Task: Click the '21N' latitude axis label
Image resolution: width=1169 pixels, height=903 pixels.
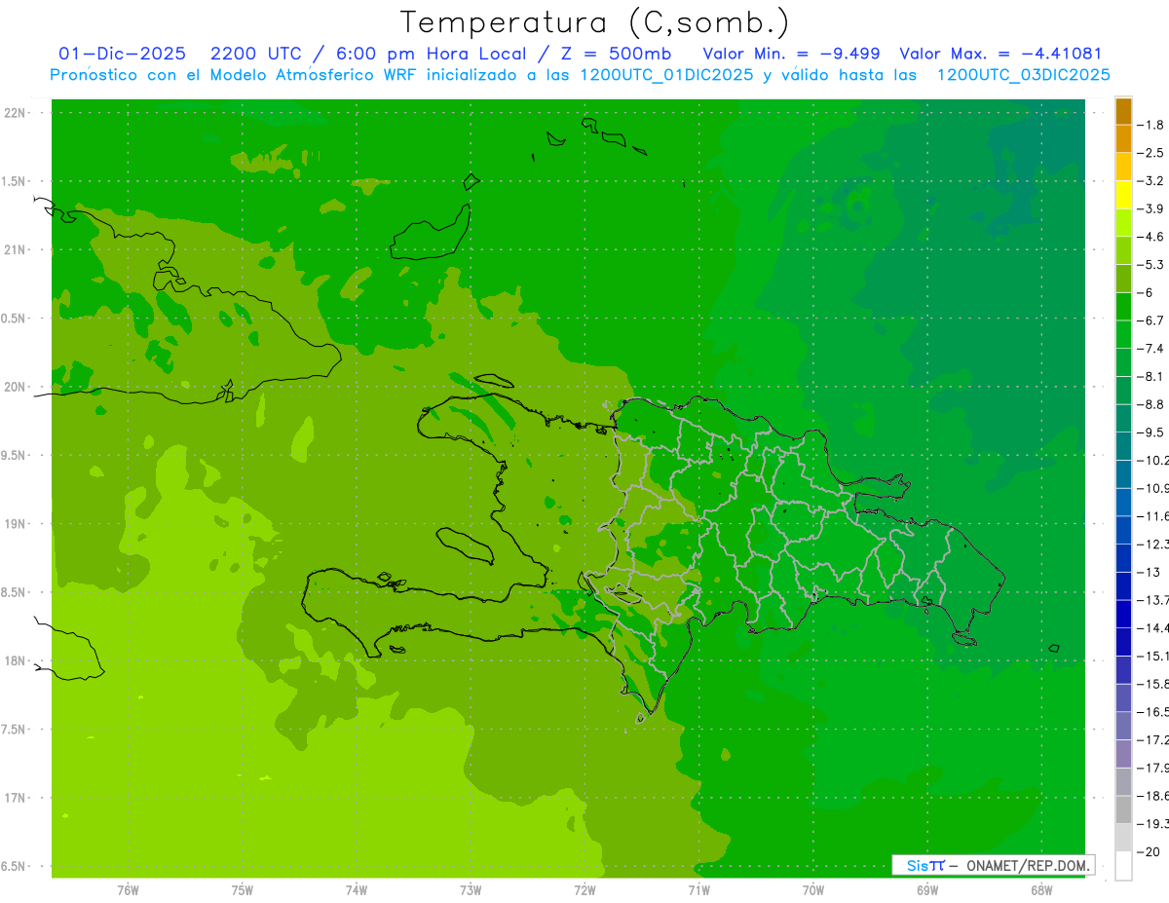Action: pos(15,249)
